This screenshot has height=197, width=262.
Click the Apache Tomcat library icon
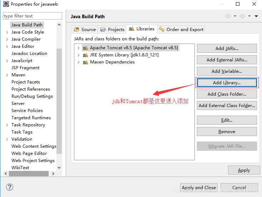coord(85,48)
